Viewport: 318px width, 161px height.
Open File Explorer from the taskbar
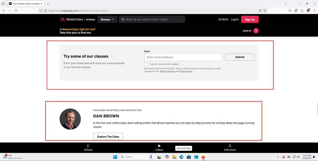click(x=174, y=157)
